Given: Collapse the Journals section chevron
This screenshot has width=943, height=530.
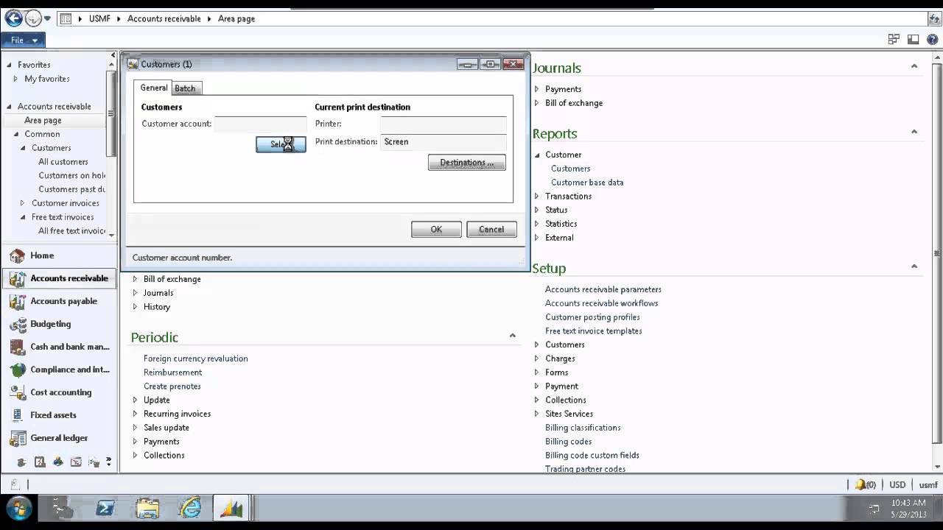Looking at the screenshot, I should (x=914, y=66).
